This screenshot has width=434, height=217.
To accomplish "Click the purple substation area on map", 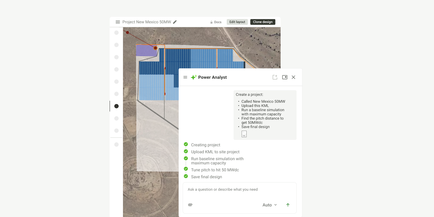I will pos(146,51).
